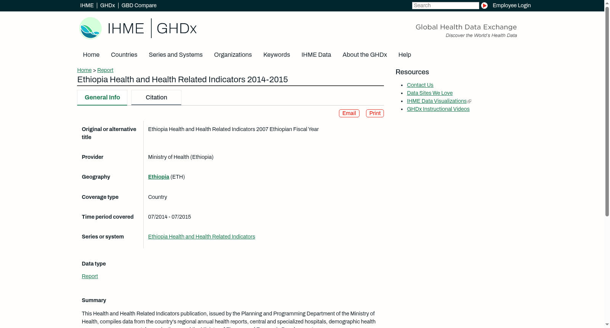Open the About the GHDx menu
The width and height of the screenshot is (610, 328).
[364, 55]
